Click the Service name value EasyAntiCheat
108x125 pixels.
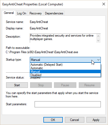click(x=39, y=22)
